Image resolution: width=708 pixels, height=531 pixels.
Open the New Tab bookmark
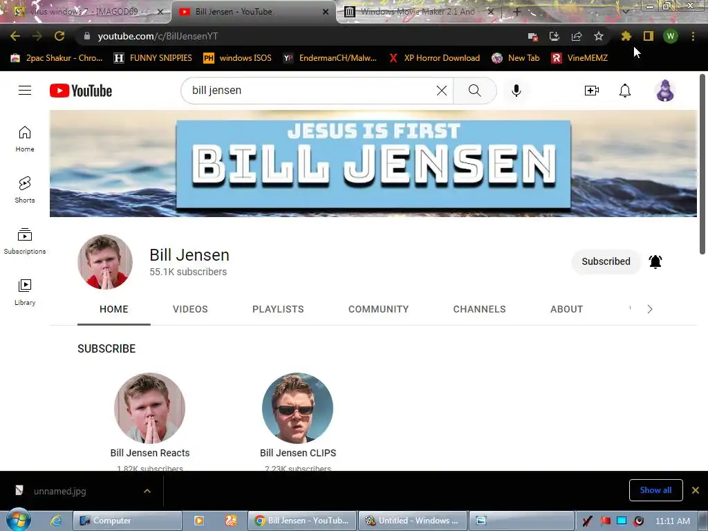516,58
